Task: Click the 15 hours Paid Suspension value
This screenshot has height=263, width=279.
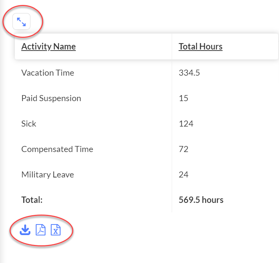Action: 183,98
